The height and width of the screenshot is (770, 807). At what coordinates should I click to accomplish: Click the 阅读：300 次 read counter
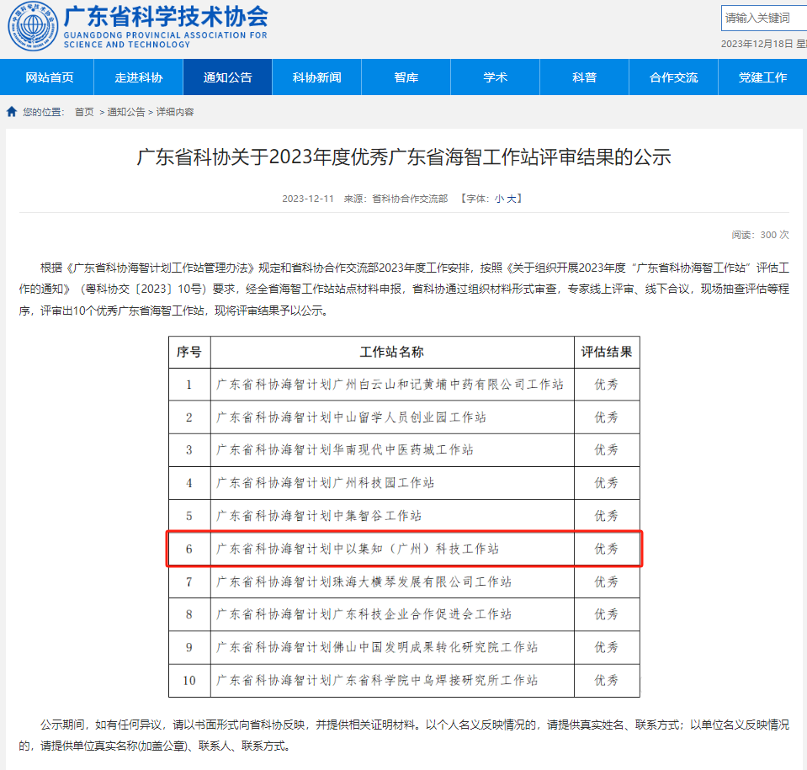tap(760, 235)
